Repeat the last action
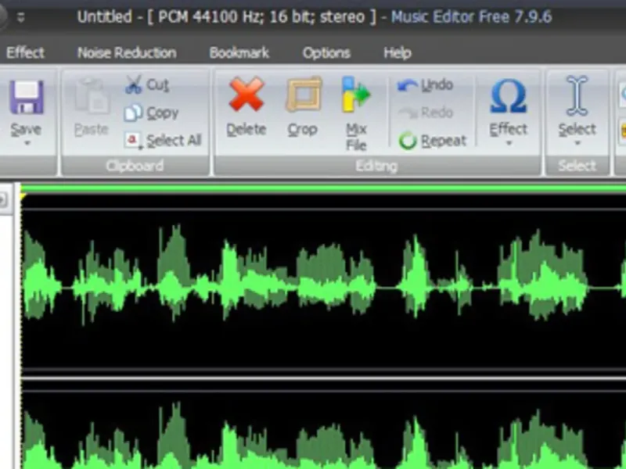Image resolution: width=626 pixels, height=469 pixels. [433, 141]
